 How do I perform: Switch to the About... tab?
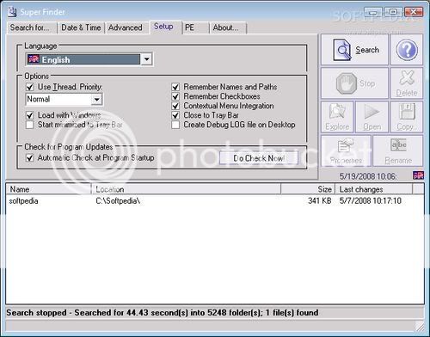click(228, 28)
